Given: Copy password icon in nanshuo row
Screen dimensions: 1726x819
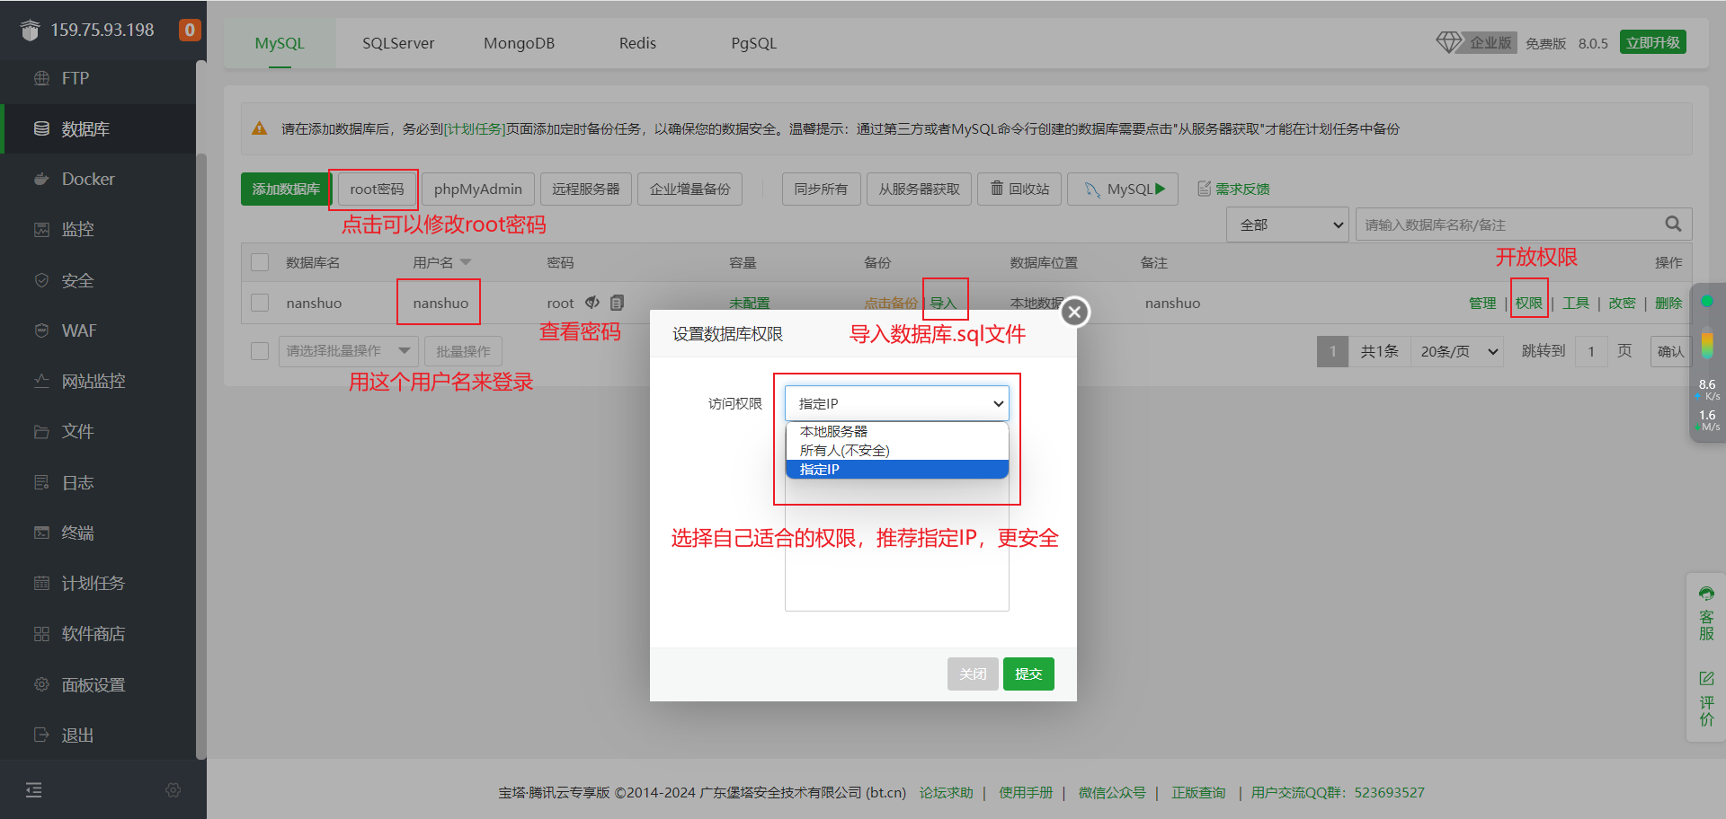Looking at the screenshot, I should coord(617,303).
